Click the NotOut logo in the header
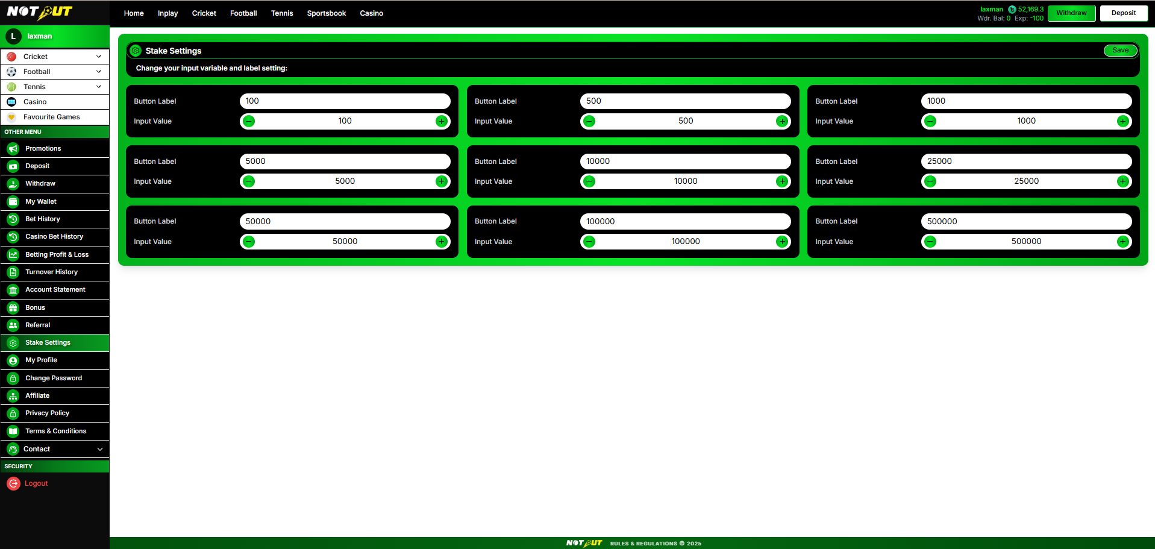Viewport: 1155px width, 549px height. tap(40, 12)
